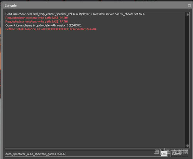Click the vertical scrollbar track of console output
The width and height of the screenshot is (193, 159).
(x=188, y=80)
